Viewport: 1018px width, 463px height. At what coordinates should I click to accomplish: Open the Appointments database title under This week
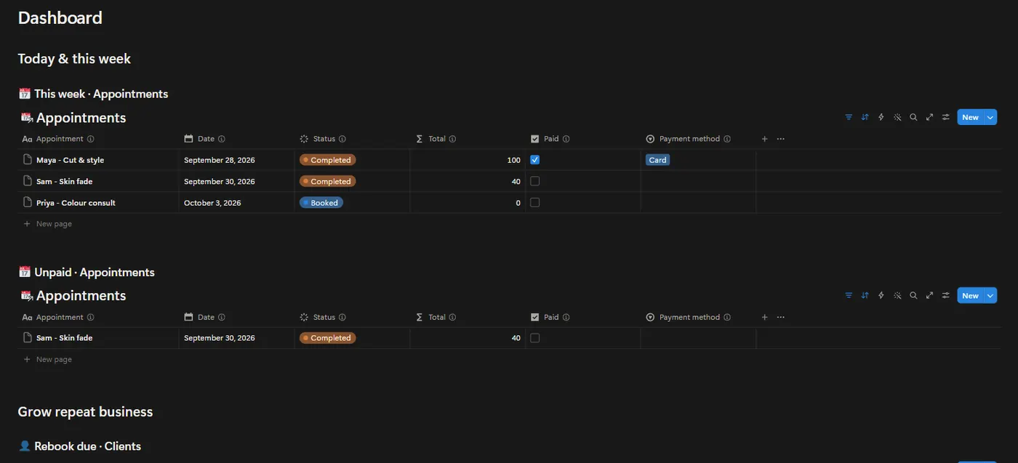(x=81, y=118)
